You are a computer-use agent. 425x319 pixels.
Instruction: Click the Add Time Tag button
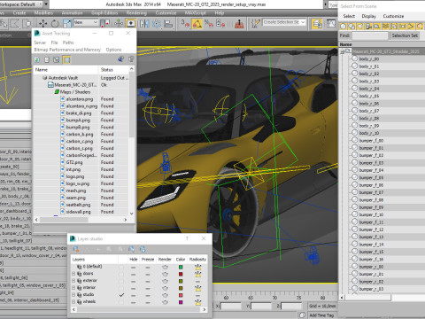point(321,315)
